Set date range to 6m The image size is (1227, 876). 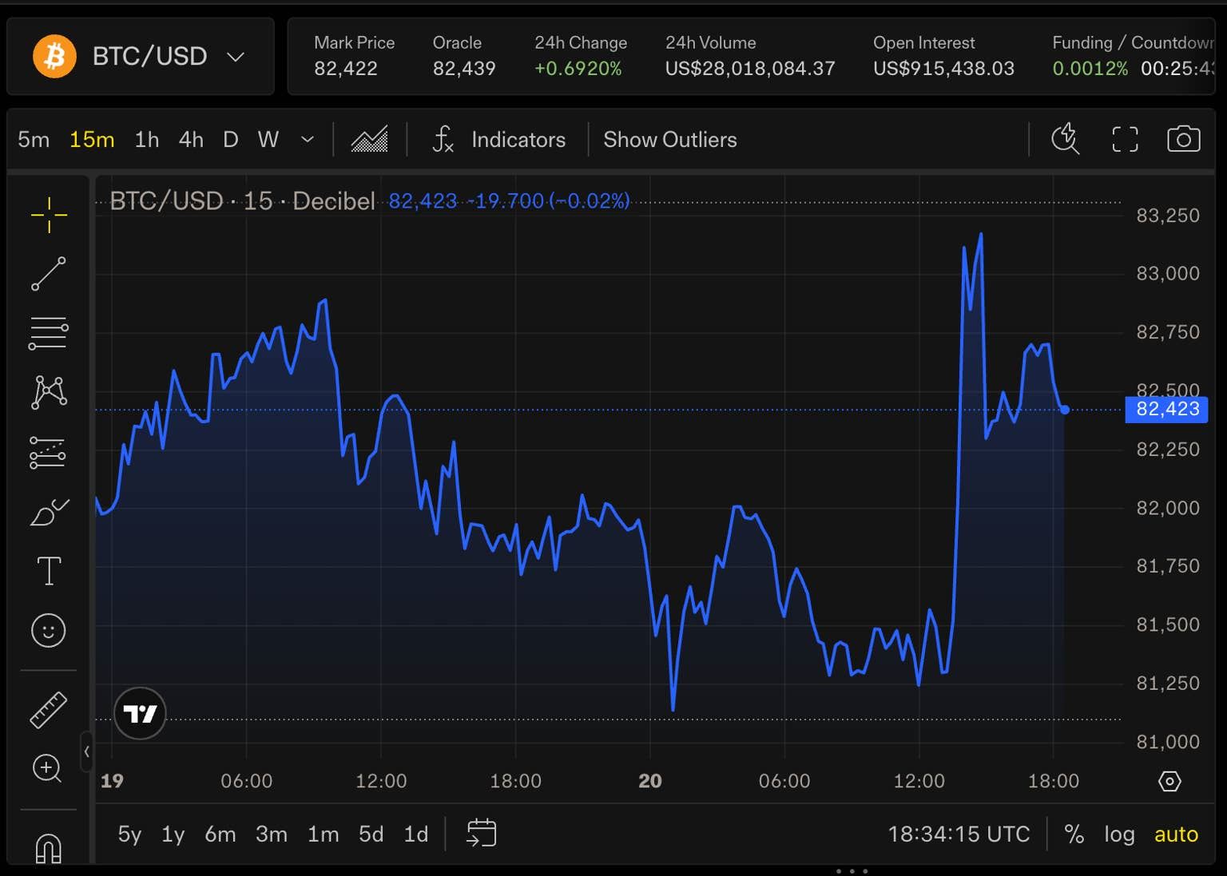(x=220, y=834)
